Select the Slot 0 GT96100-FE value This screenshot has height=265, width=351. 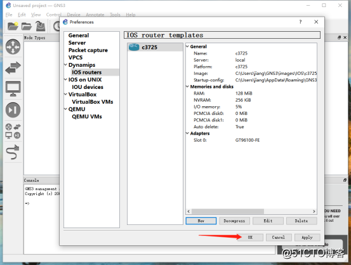pyautogui.click(x=248, y=140)
